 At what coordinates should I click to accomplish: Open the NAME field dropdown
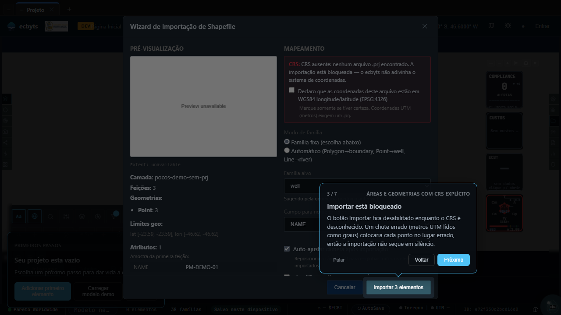click(x=357, y=224)
